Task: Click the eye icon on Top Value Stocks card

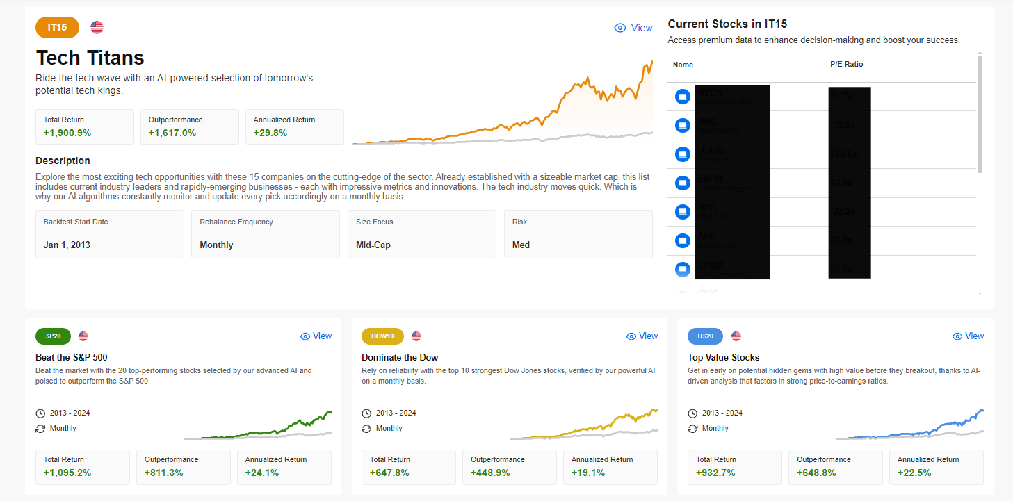Action: (x=957, y=336)
